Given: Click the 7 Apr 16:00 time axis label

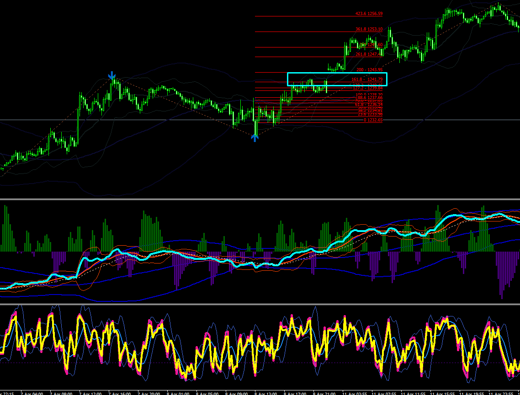Looking at the screenshot, I should tap(120, 393).
